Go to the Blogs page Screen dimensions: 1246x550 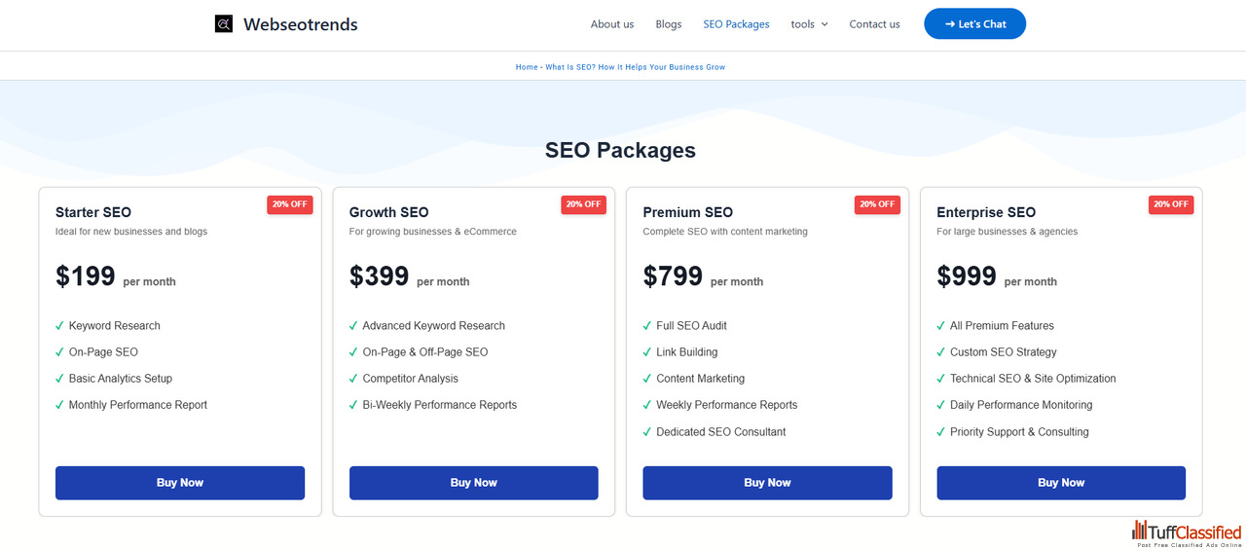pyautogui.click(x=669, y=24)
